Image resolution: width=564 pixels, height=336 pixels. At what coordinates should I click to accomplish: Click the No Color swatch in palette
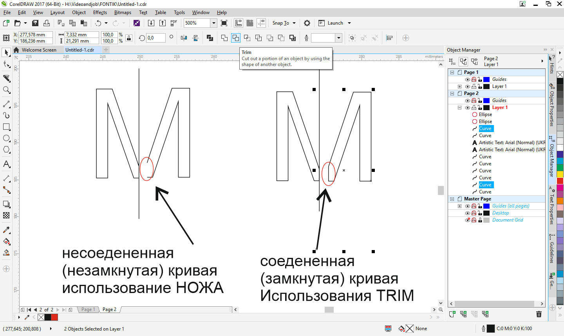pyautogui.click(x=560, y=74)
